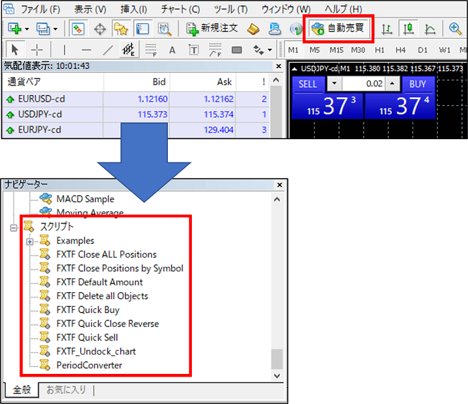This screenshot has height=404, width=468.
Task: Click the signals antenna icon
Action: click(x=296, y=29)
